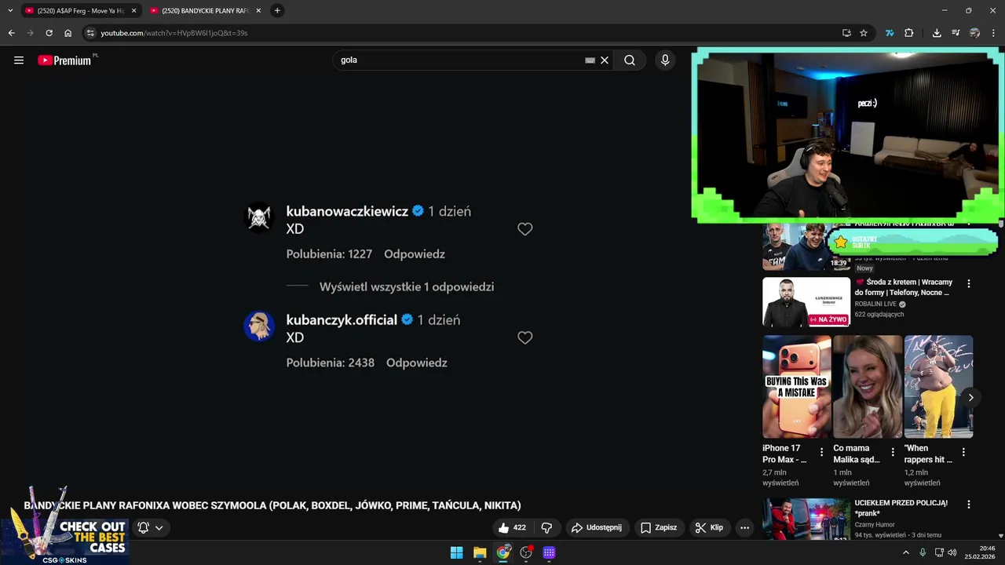Open Co mama Malika short thumbnail

868,387
